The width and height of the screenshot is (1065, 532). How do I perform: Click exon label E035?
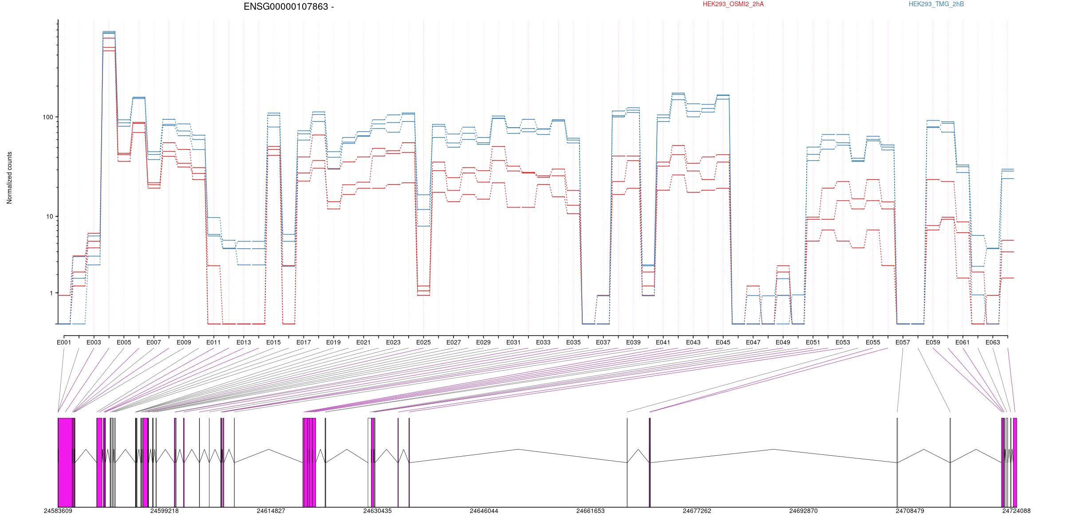click(573, 342)
